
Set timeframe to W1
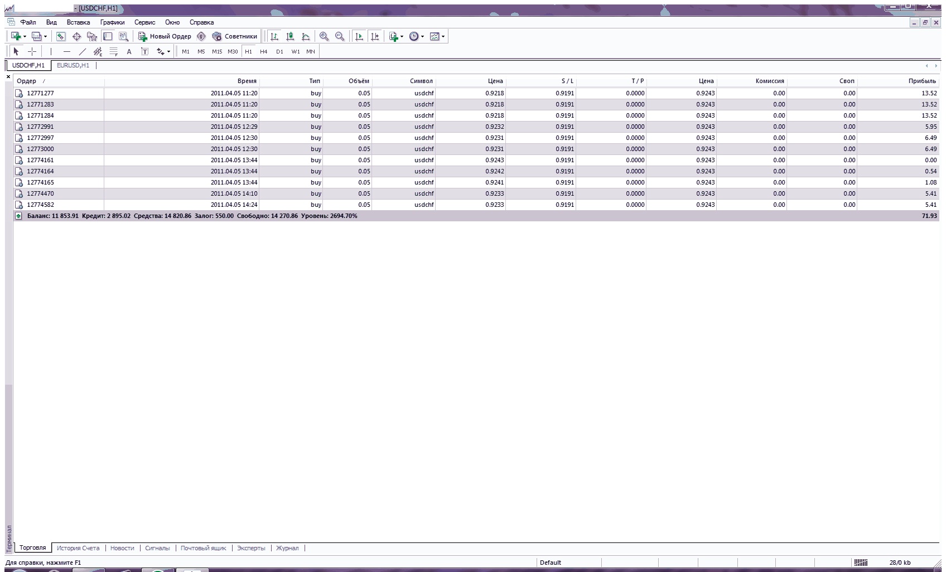(296, 51)
